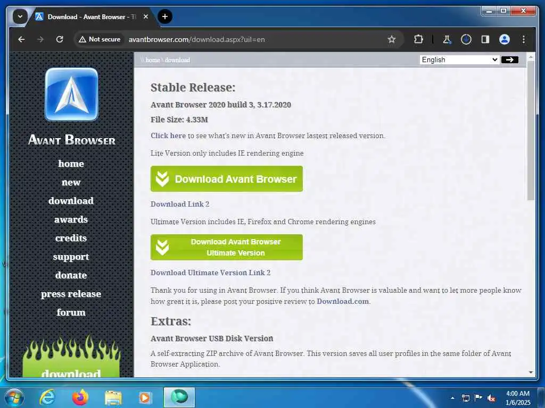Open the donate sidebar menu item
The width and height of the screenshot is (545, 408).
[71, 275]
